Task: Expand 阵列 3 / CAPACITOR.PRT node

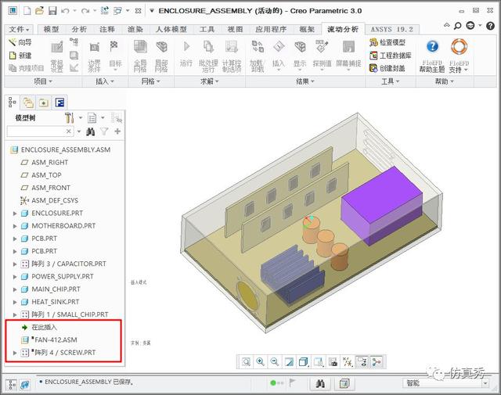Action: tap(15, 264)
